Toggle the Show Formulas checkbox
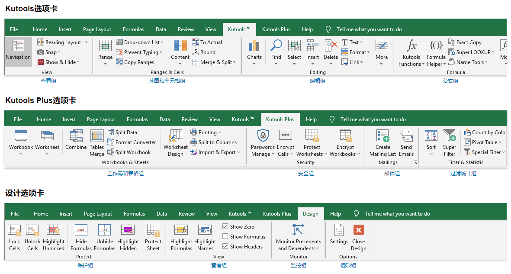Viewport: 511px width, 274px height. click(225, 236)
